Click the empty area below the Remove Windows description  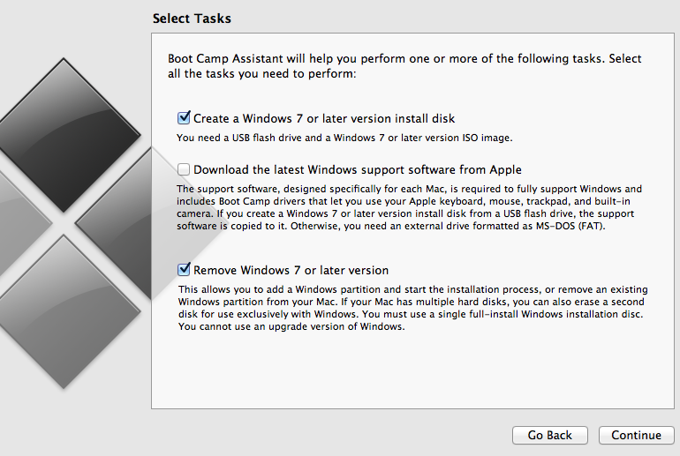click(412, 370)
